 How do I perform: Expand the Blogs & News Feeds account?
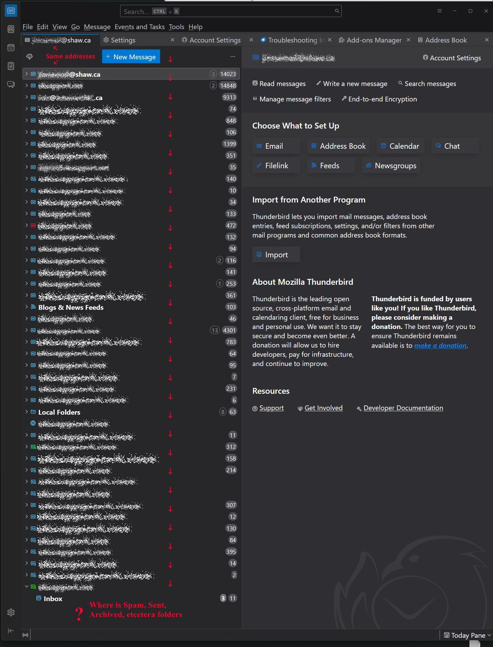point(27,307)
